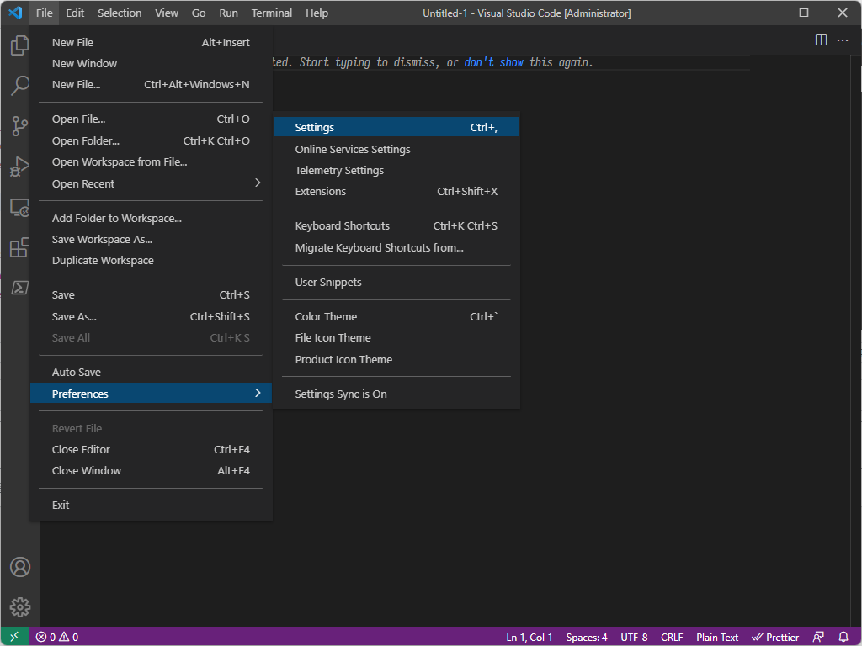Click the remote window status icon
862x646 pixels.
coord(14,638)
